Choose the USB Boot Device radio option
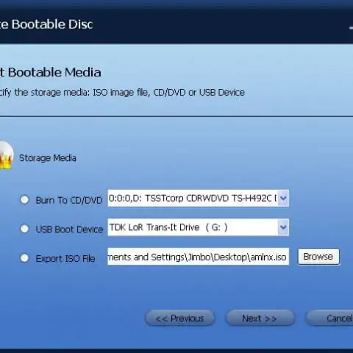Image resolution: width=353 pixels, height=353 pixels. pos(24,229)
